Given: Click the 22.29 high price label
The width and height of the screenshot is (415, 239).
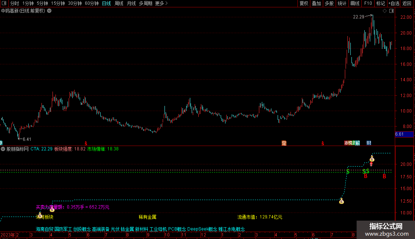Looking at the screenshot, I should [358, 17].
